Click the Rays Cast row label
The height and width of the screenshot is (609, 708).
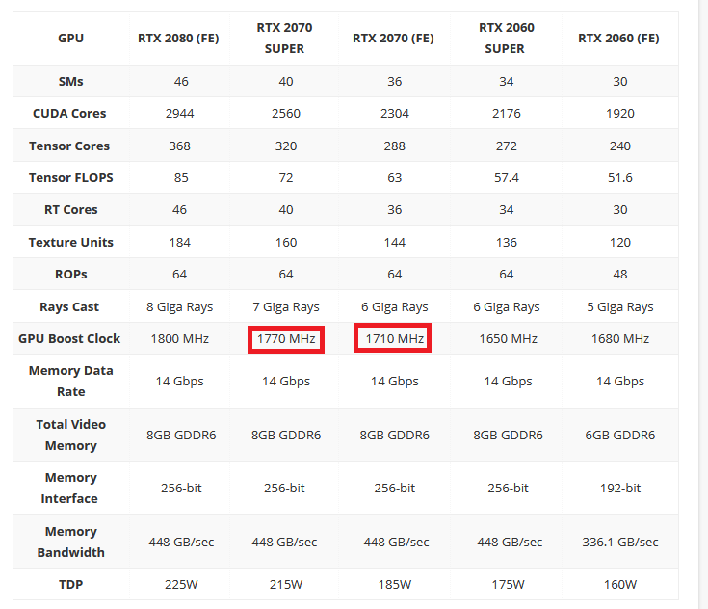[x=69, y=306]
